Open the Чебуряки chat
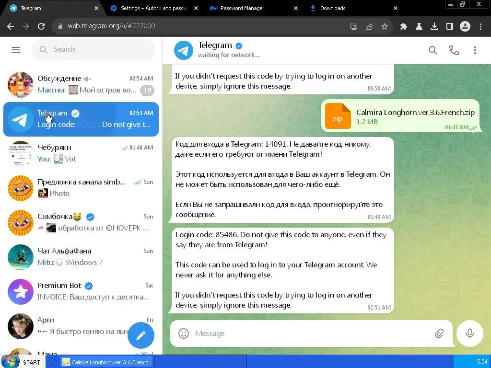Image resolution: width=491 pixels, height=368 pixels. (81, 153)
